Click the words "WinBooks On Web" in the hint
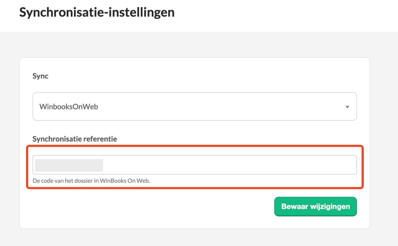This screenshot has height=246, width=398. pyautogui.click(x=125, y=181)
